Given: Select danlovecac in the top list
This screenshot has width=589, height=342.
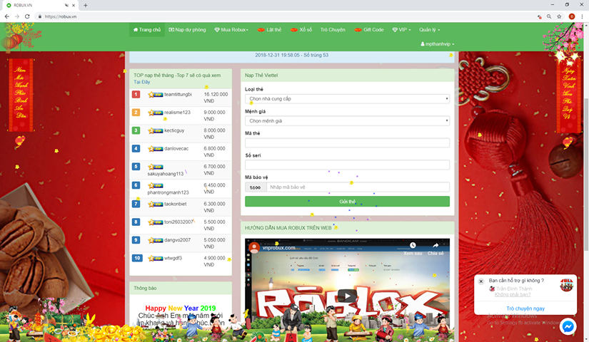Looking at the screenshot, I should pyautogui.click(x=176, y=148).
